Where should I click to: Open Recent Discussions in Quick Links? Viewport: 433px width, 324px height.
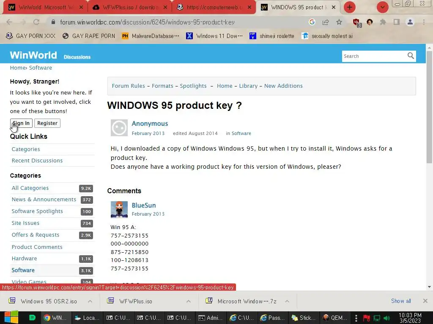(37, 160)
